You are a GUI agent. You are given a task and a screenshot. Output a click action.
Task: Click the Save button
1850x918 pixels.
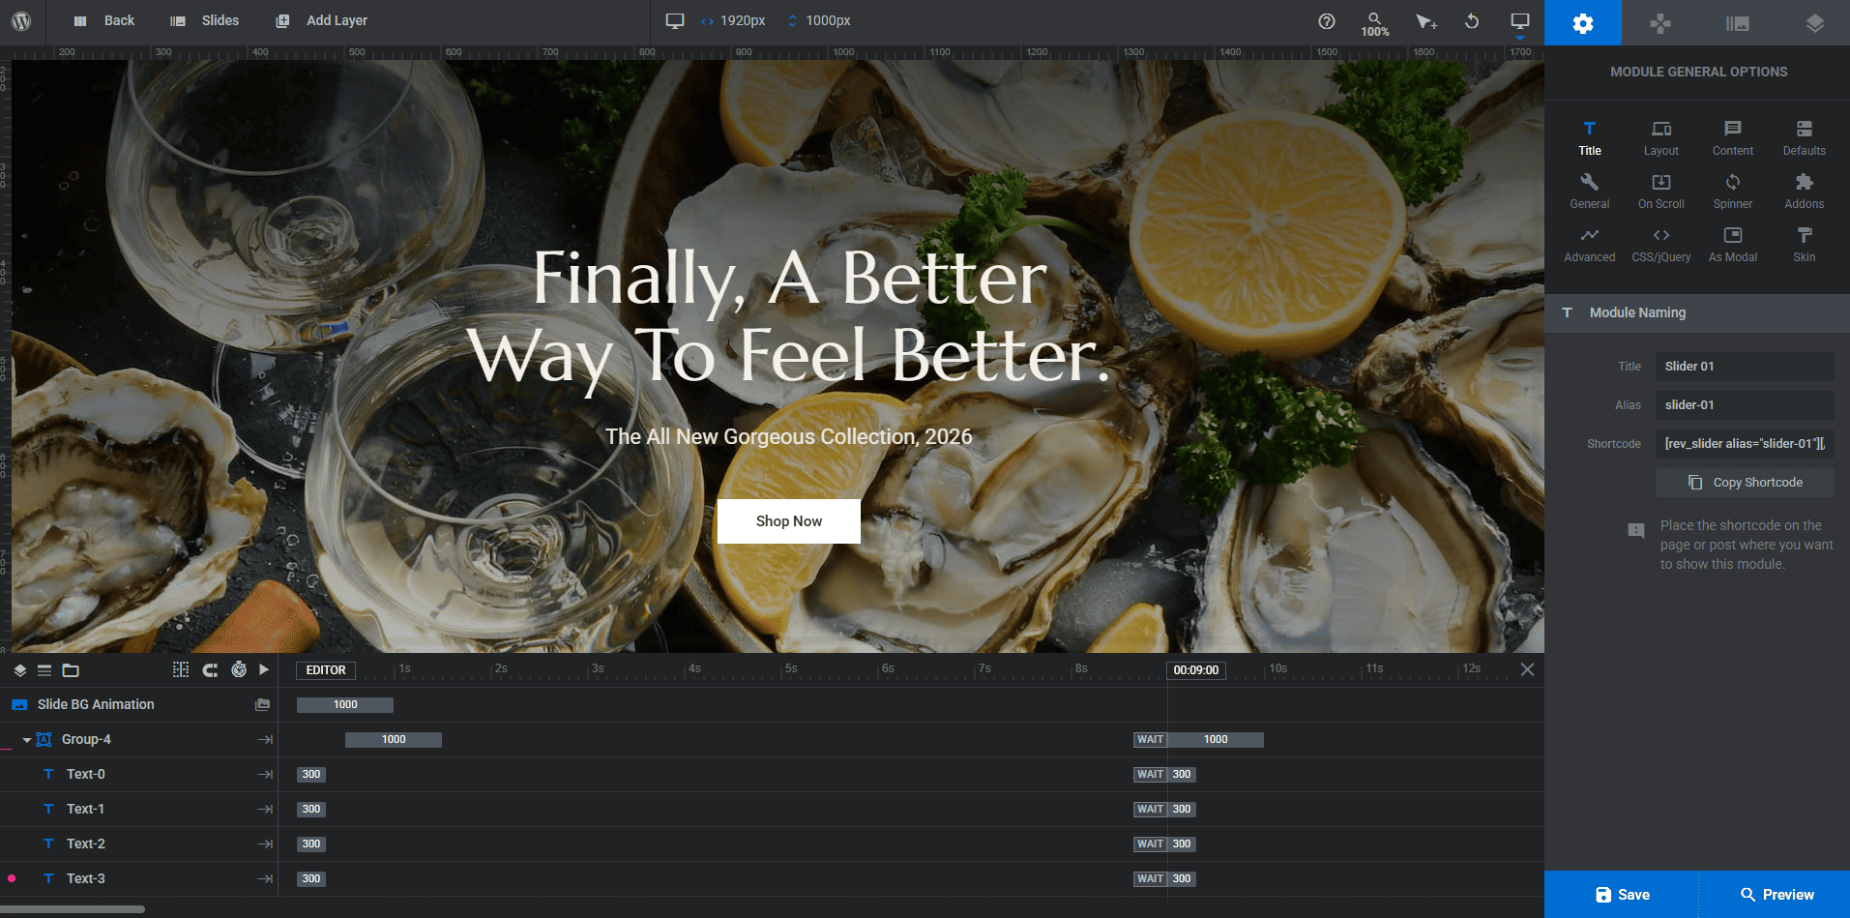pos(1622,895)
